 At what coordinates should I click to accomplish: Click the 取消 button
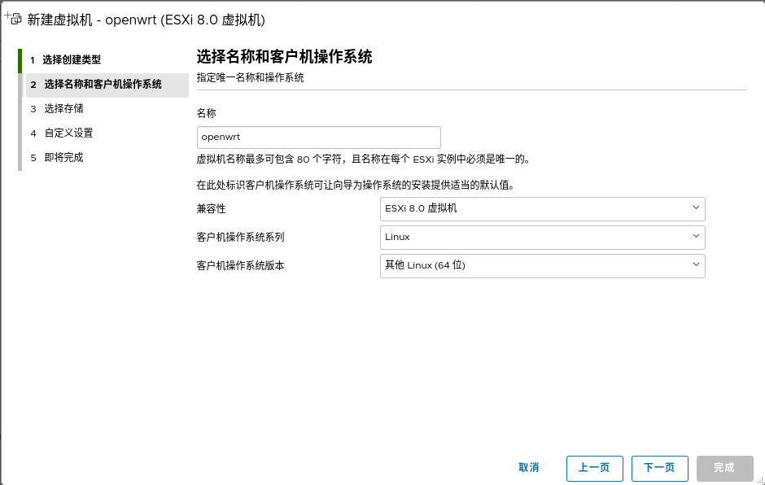tap(528, 468)
